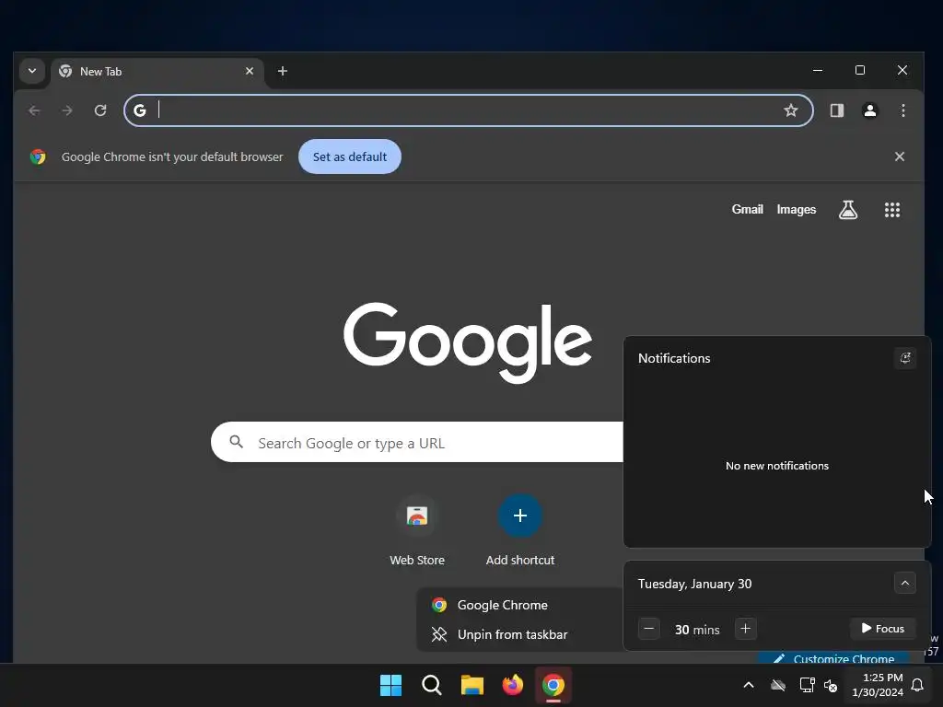
Task: Select the New Tab tab
Action: [x=157, y=72]
